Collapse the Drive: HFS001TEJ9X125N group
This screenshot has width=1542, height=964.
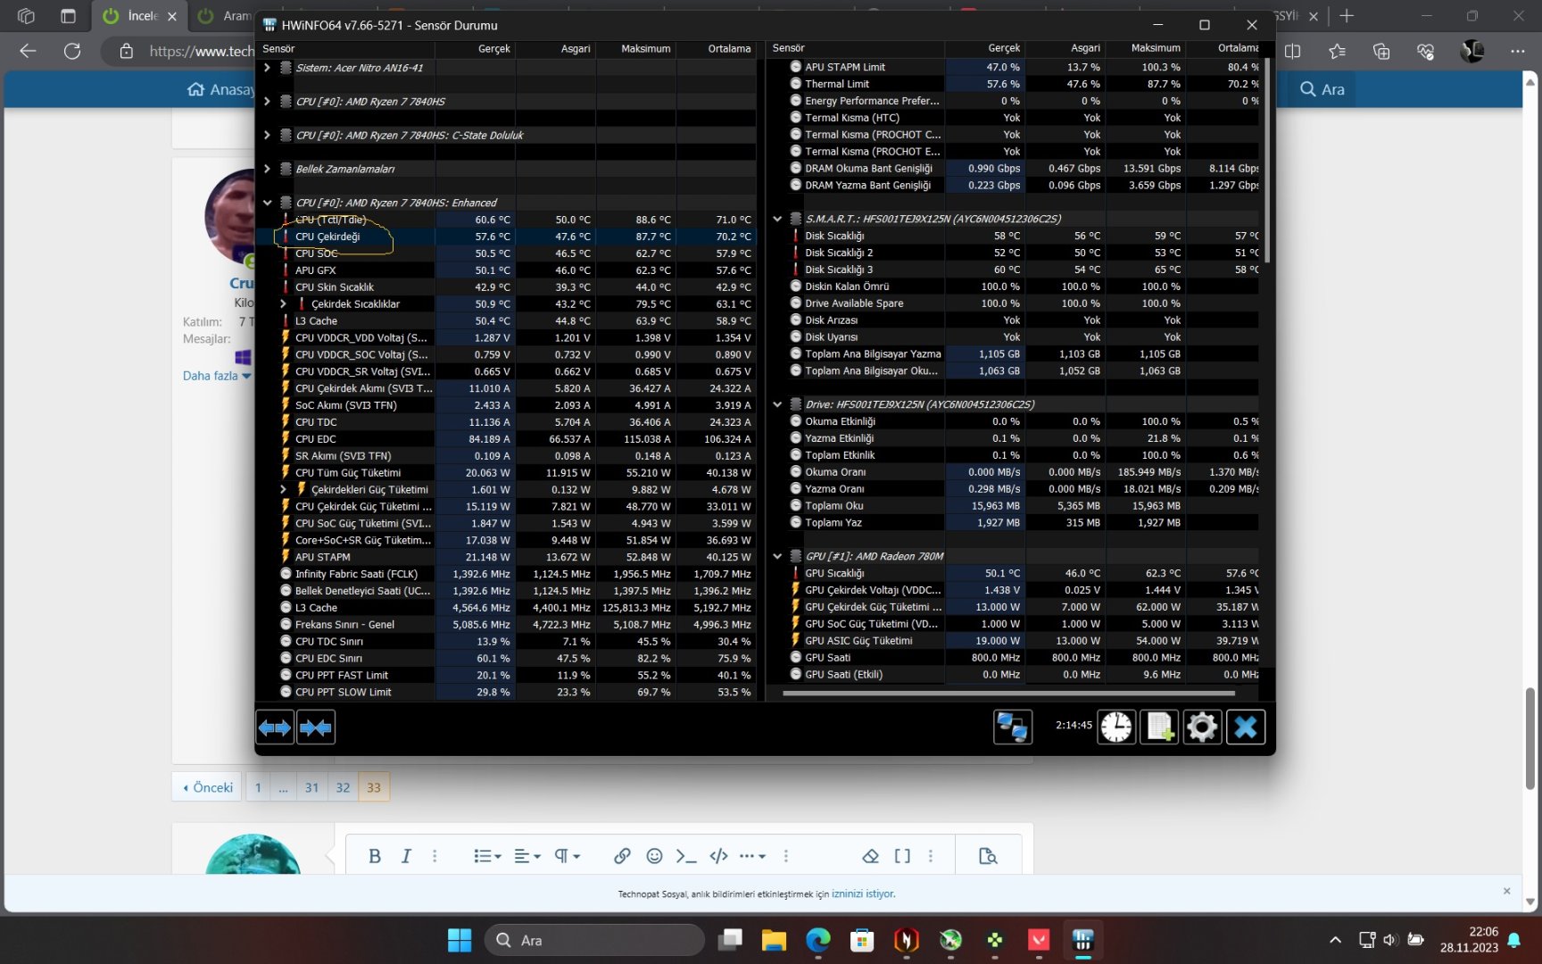coord(777,404)
